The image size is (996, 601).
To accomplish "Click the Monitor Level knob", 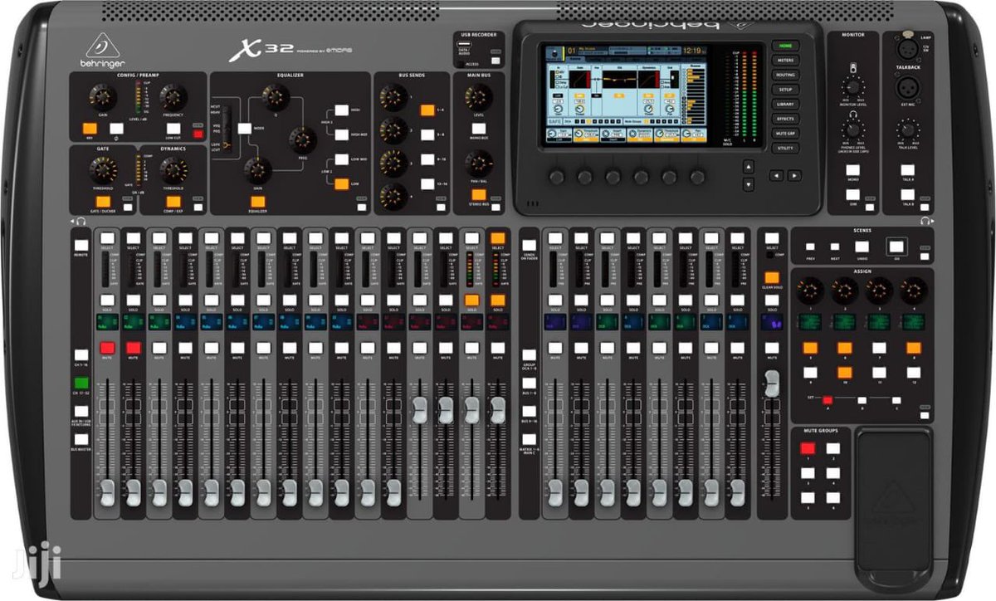I will pyautogui.click(x=852, y=86).
